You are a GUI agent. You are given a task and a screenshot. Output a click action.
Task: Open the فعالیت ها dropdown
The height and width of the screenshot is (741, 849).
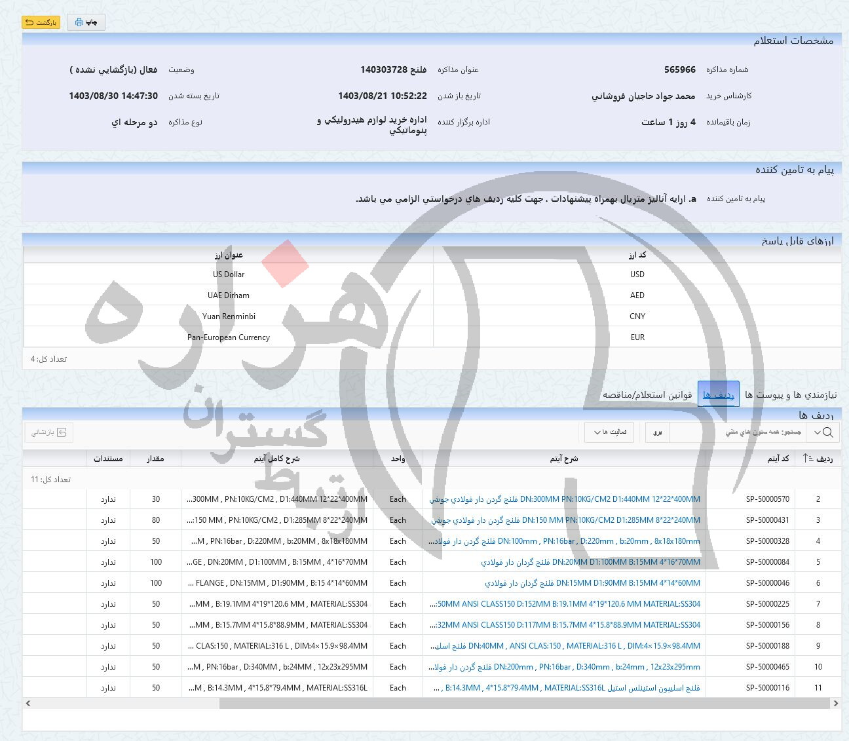coord(609,432)
